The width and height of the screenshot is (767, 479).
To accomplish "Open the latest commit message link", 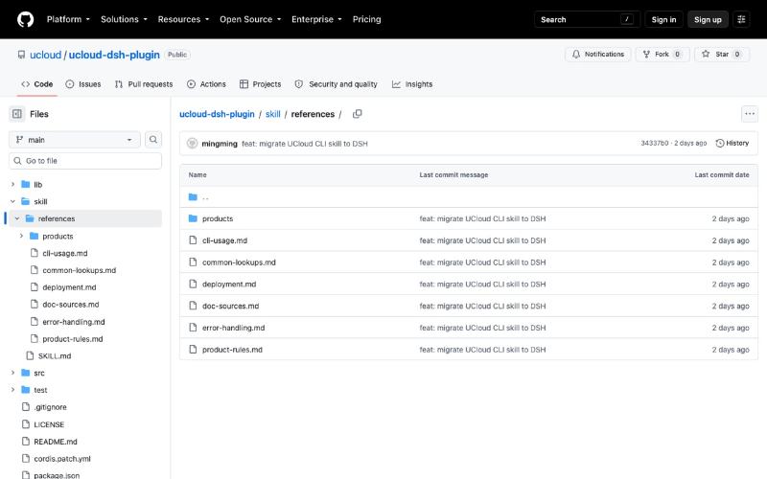I will (304, 143).
